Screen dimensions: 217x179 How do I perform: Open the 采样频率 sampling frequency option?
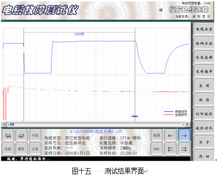pyautogui.click(x=204, y=72)
